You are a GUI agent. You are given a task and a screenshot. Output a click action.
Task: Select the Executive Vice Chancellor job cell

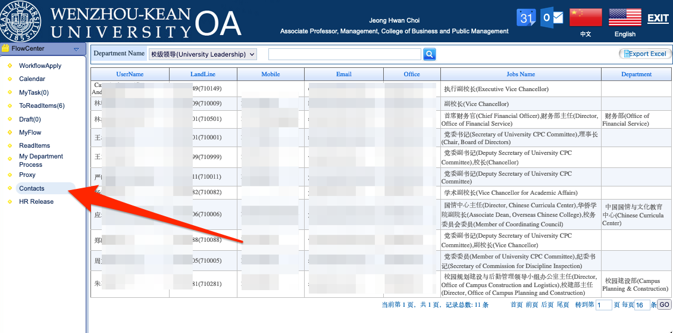[521, 89]
